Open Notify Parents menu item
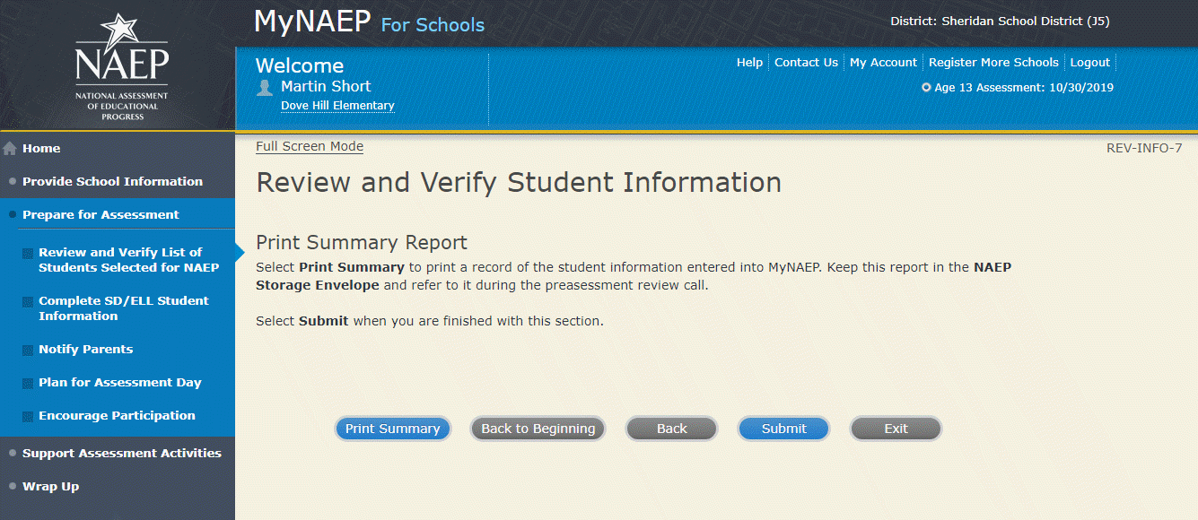This screenshot has width=1198, height=520. [x=85, y=349]
